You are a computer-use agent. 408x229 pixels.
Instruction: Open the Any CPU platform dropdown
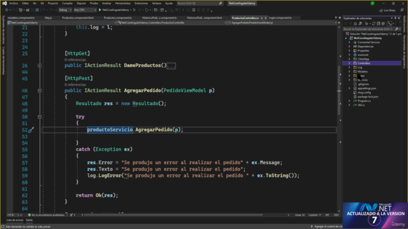(x=85, y=10)
